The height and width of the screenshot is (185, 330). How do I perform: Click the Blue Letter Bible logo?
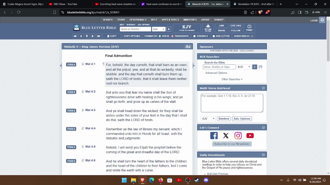click(x=95, y=28)
